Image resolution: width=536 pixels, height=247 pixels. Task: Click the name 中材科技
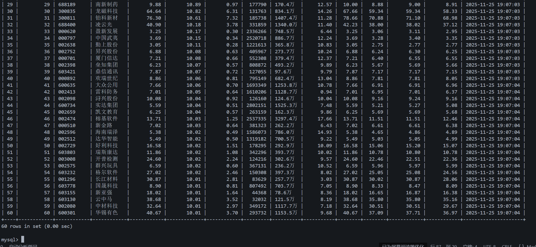coord(106,206)
